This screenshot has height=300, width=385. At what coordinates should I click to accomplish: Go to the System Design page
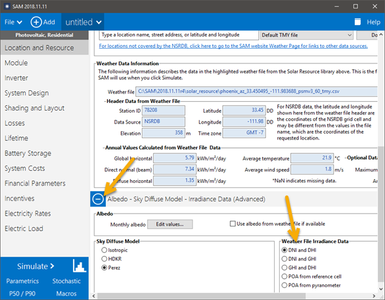[x=26, y=93]
